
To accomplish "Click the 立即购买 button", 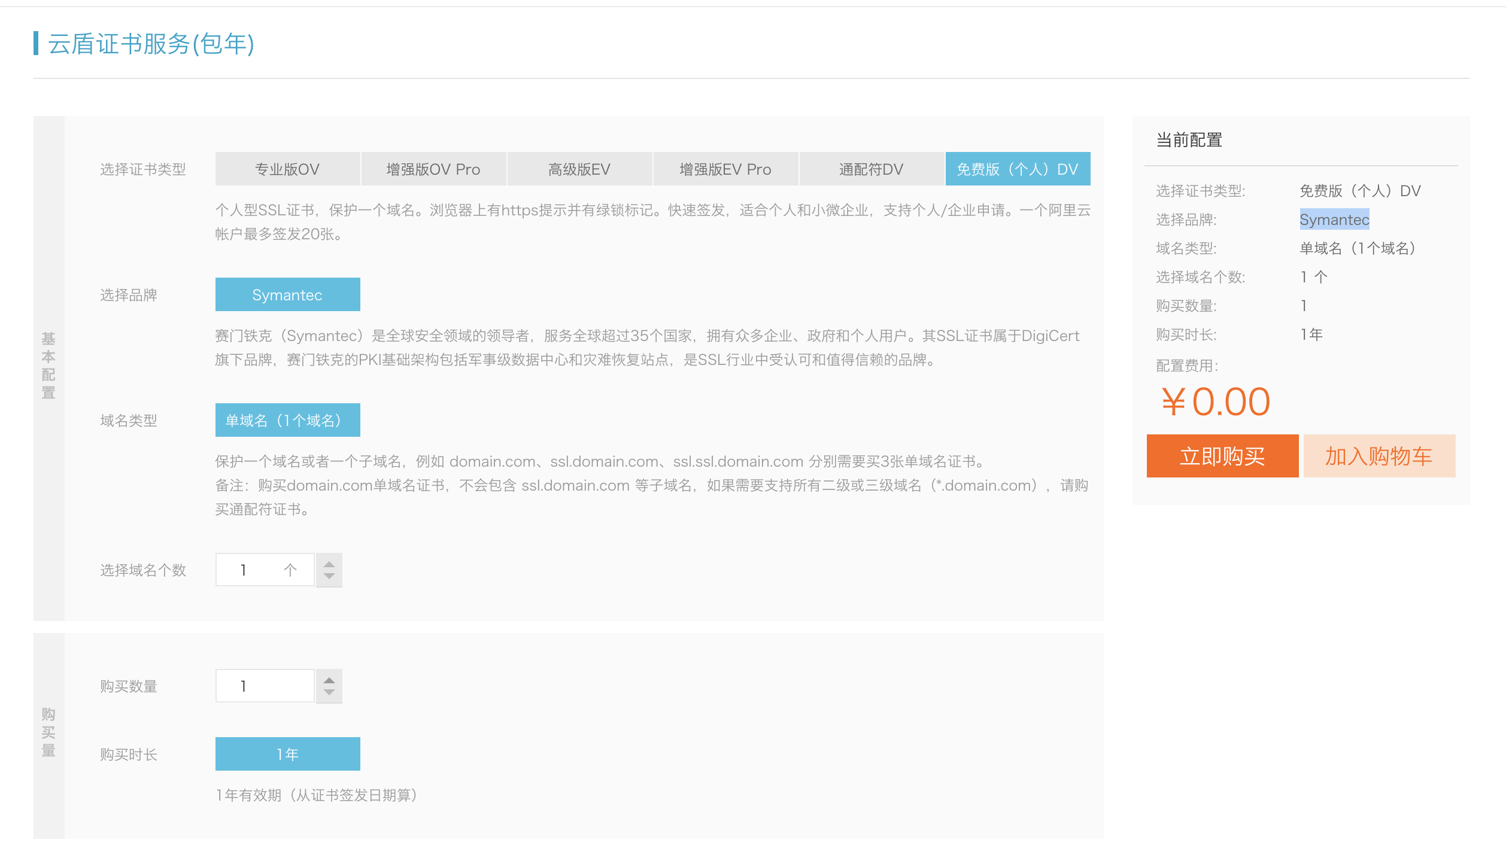I will (x=1222, y=457).
